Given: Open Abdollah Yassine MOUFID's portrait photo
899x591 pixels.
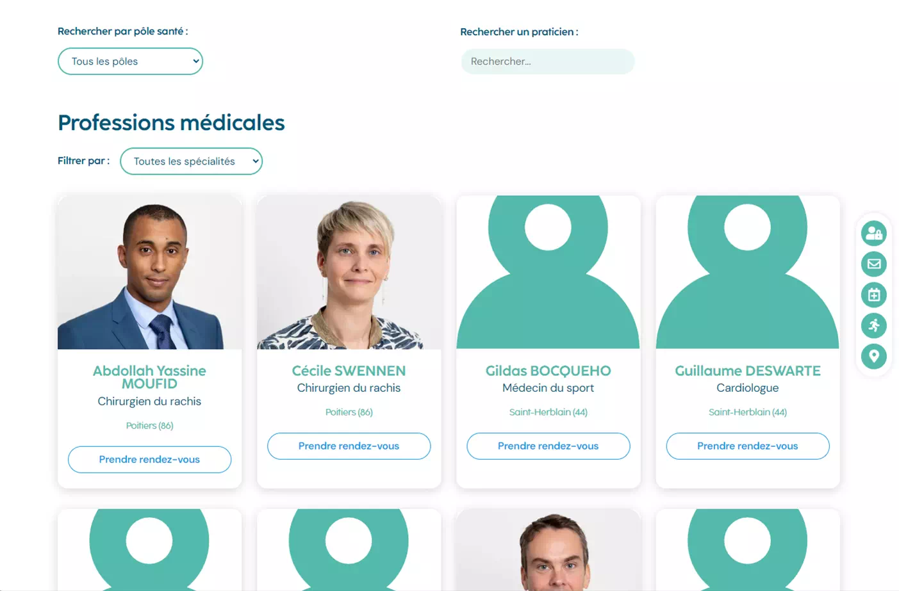Looking at the screenshot, I should tap(149, 272).
